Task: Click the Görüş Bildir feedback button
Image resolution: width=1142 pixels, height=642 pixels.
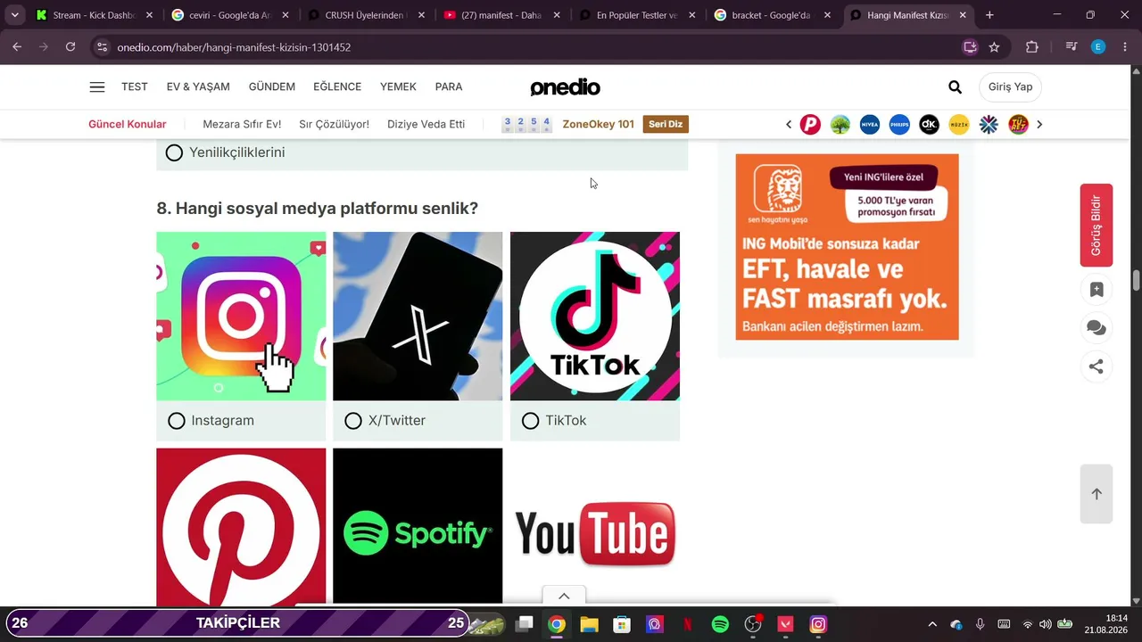Action: click(1096, 225)
